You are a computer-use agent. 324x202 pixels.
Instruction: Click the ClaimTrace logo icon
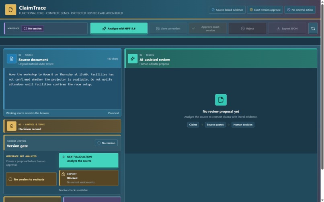coord(10,10)
